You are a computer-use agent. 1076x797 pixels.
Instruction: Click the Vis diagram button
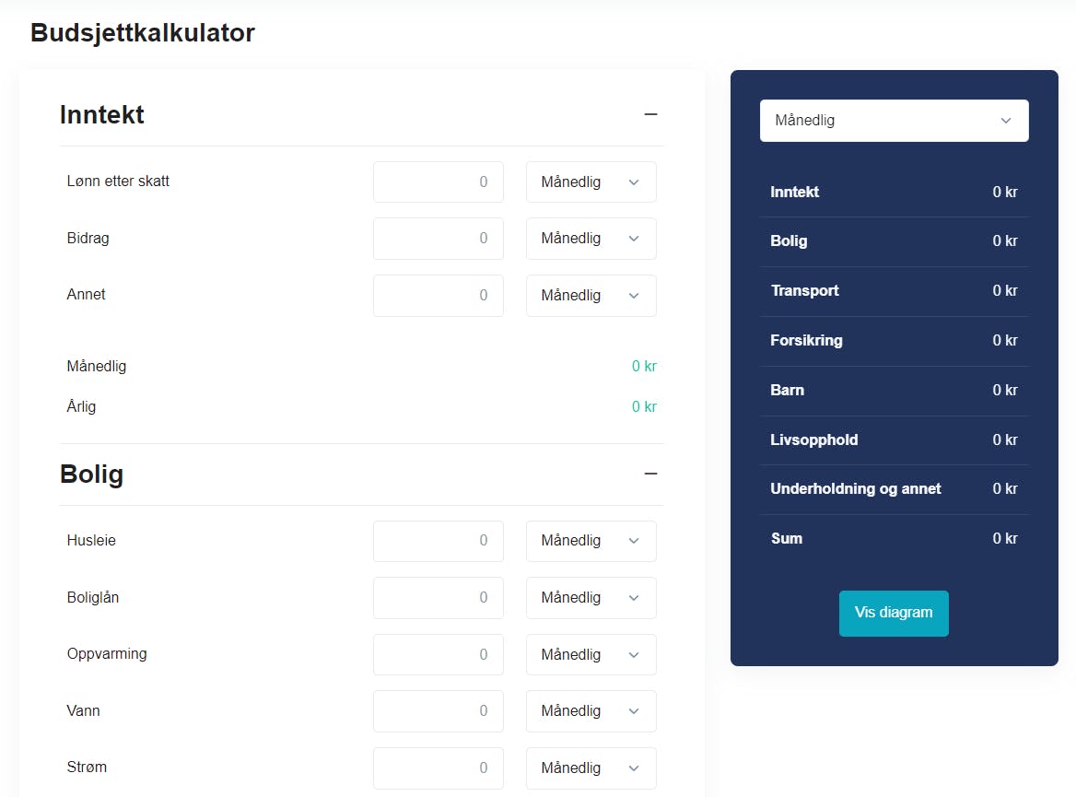[x=894, y=613]
